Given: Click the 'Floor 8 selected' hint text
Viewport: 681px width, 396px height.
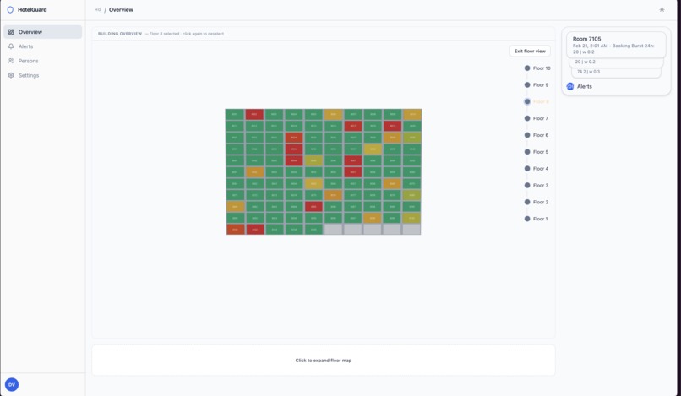Looking at the screenshot, I should 184,34.
